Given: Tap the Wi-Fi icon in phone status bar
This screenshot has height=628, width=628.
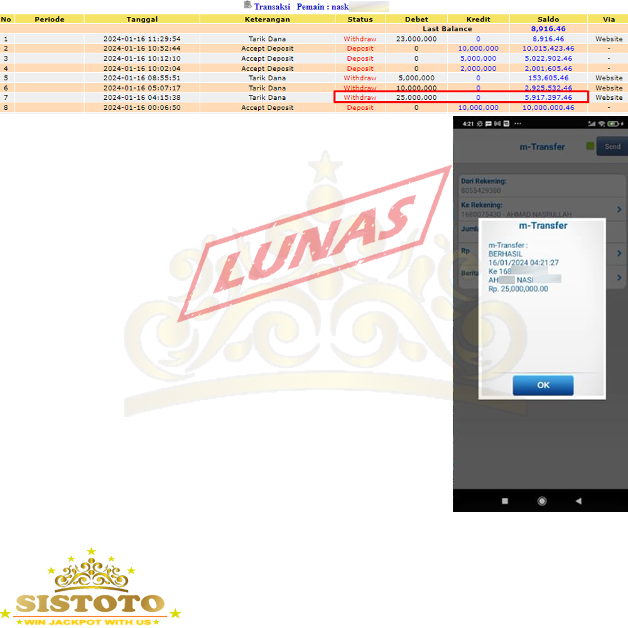Looking at the screenshot, I should (602, 124).
